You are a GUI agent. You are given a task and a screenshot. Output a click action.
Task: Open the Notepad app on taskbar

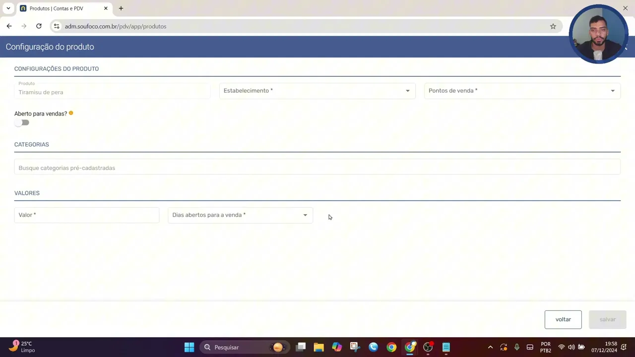point(446,347)
